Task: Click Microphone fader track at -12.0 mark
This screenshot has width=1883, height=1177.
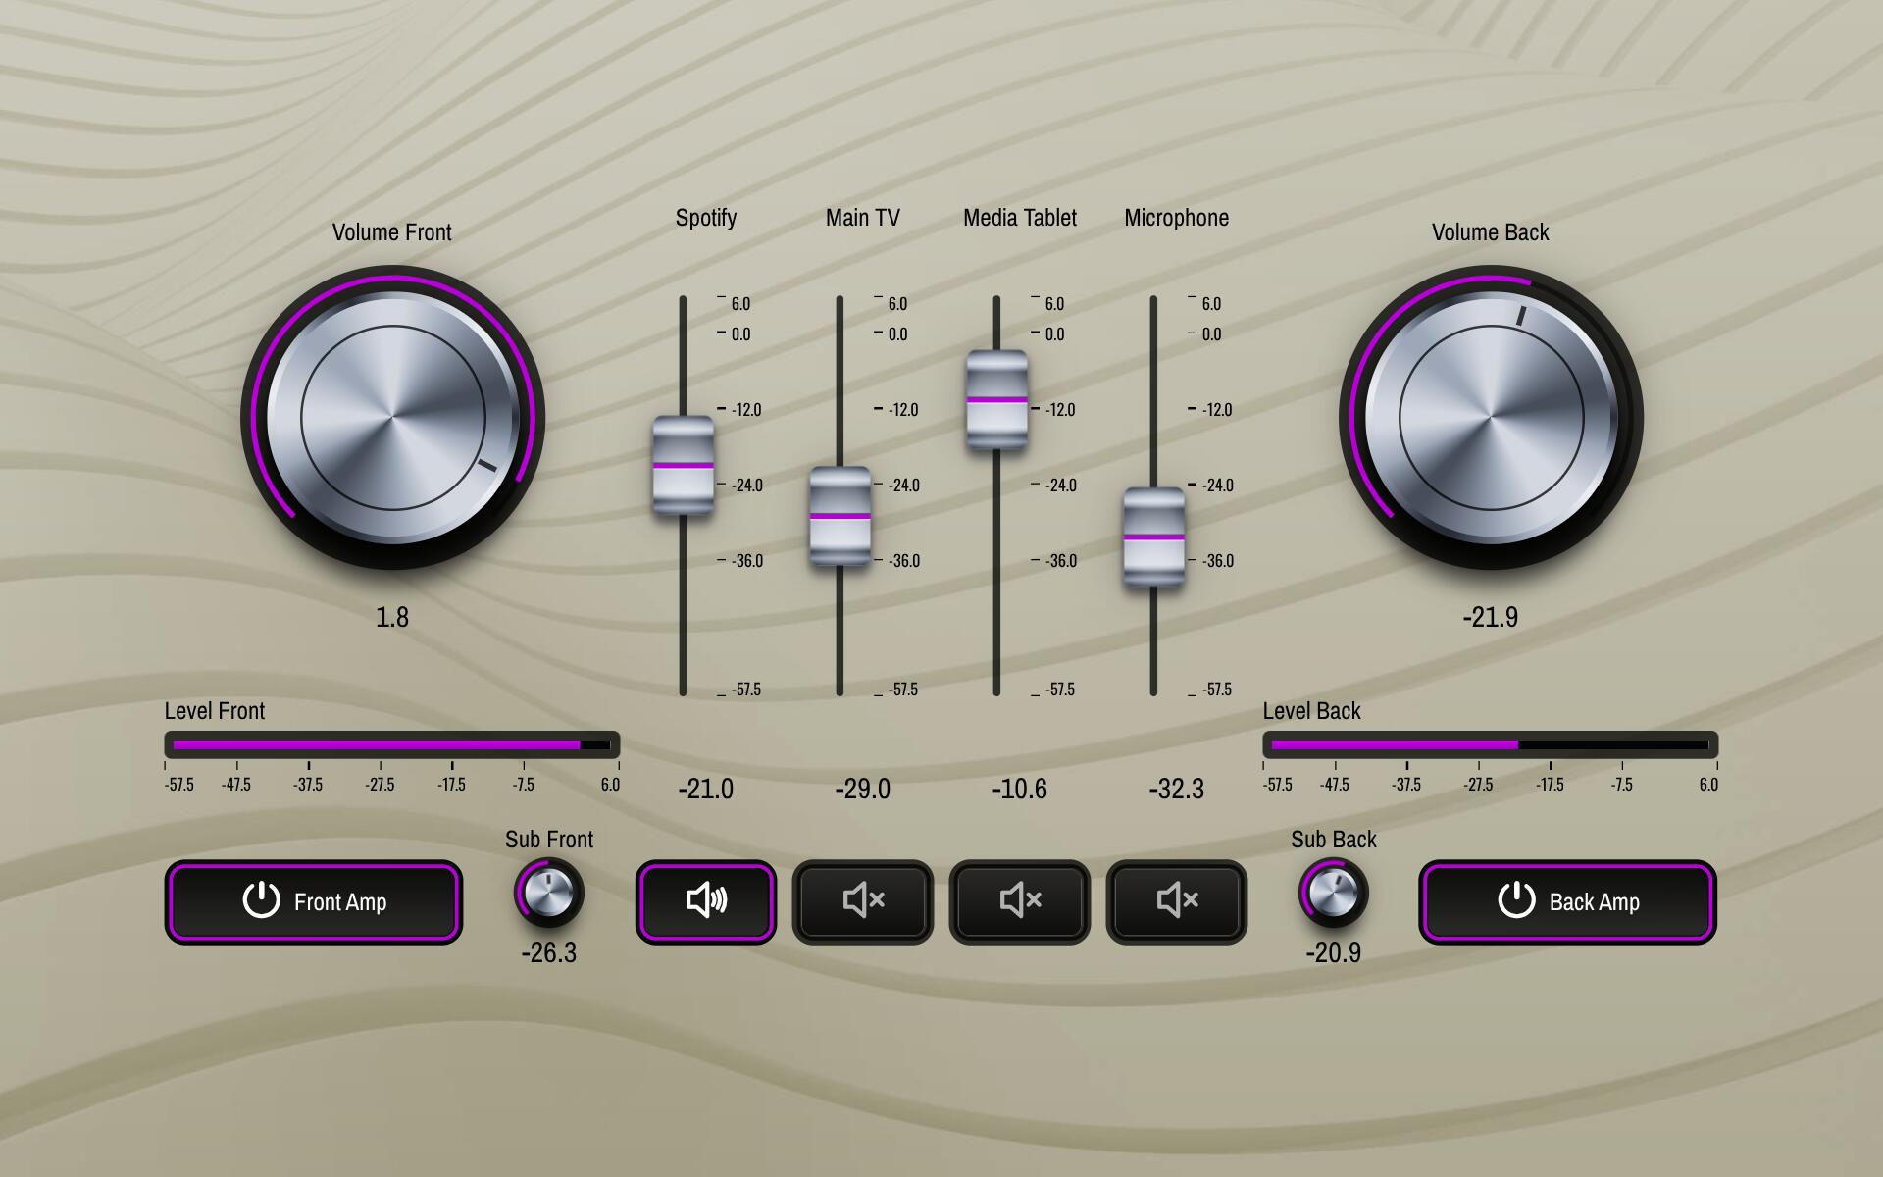Action: tap(1153, 409)
